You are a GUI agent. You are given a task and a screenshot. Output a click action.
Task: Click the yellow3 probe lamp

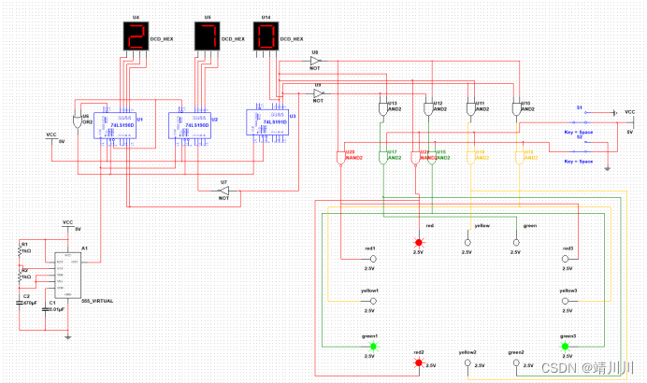[x=565, y=302]
